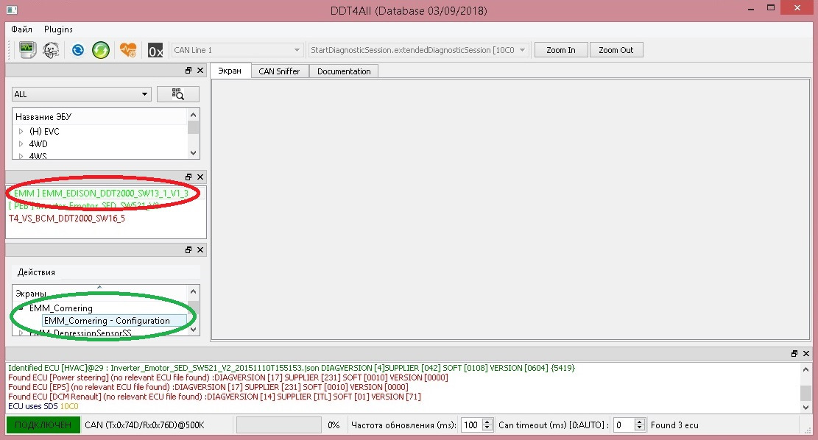
Task: Expand the (H) EVC tree node
Action: click(x=21, y=132)
